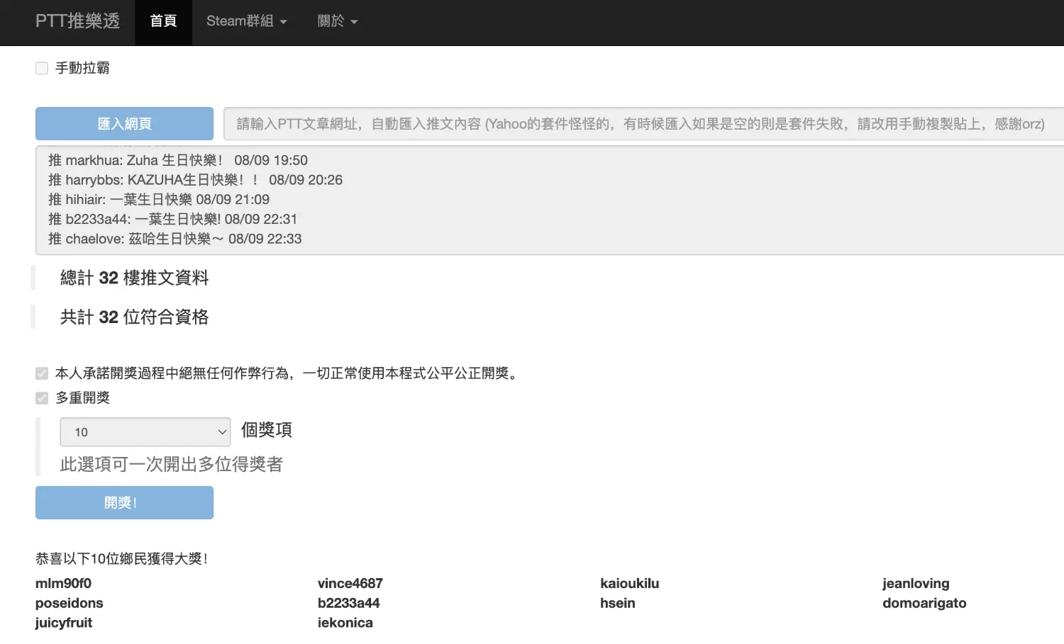Toggle the fair-draw promise checkbox
The height and width of the screenshot is (644, 1064).
42,373
